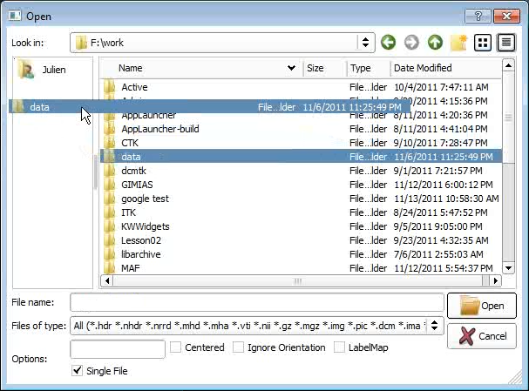Sort by the Name column header
This screenshot has width=529, height=391.
click(200, 68)
